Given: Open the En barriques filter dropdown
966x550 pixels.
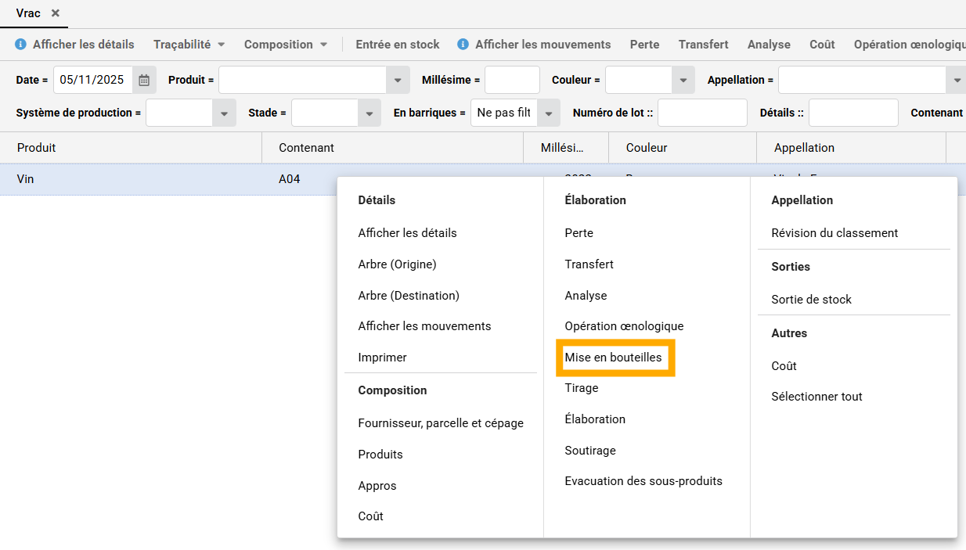Looking at the screenshot, I should pos(549,113).
